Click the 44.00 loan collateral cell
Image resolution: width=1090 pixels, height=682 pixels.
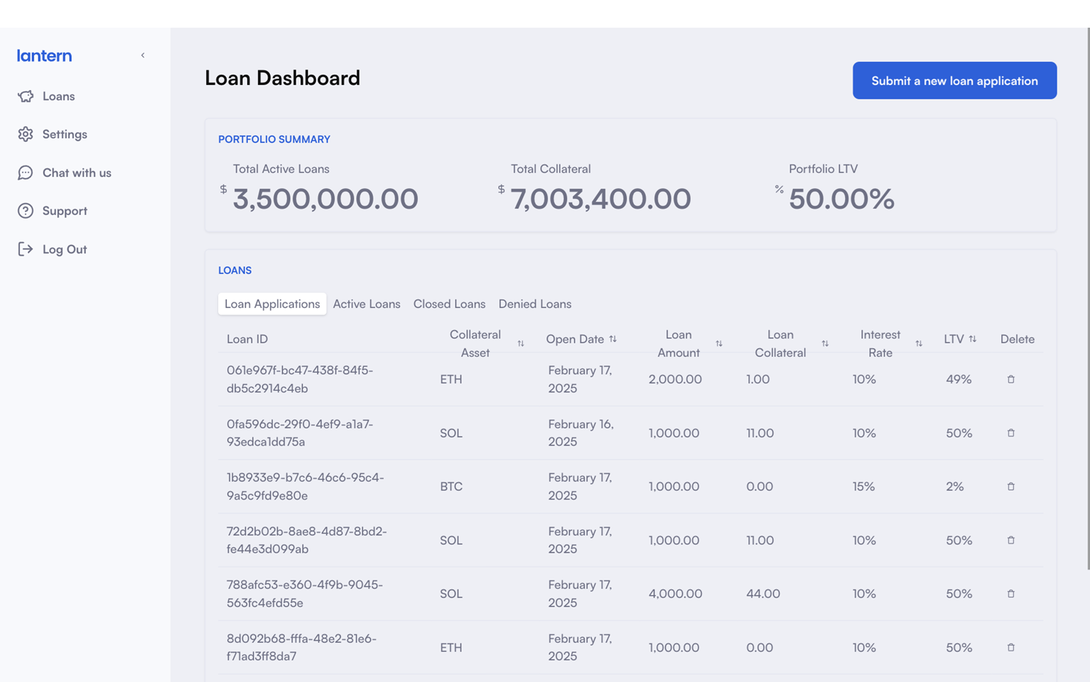pyautogui.click(x=763, y=593)
